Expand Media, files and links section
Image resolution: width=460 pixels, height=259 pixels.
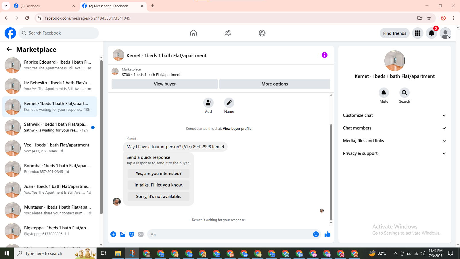[395, 141]
